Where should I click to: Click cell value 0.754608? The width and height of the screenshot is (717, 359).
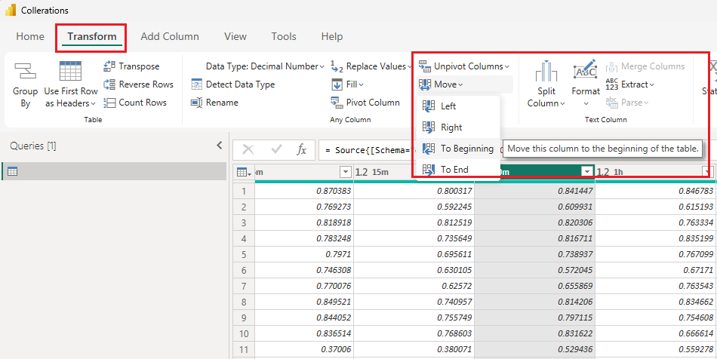pos(696,319)
